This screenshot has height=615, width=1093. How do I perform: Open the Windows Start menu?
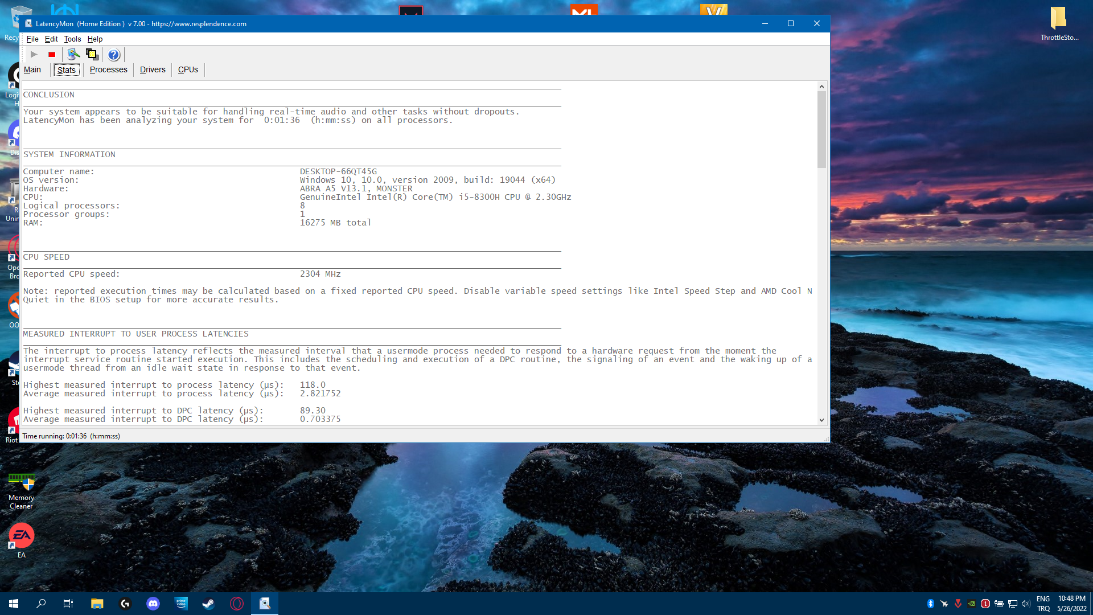[x=14, y=604]
